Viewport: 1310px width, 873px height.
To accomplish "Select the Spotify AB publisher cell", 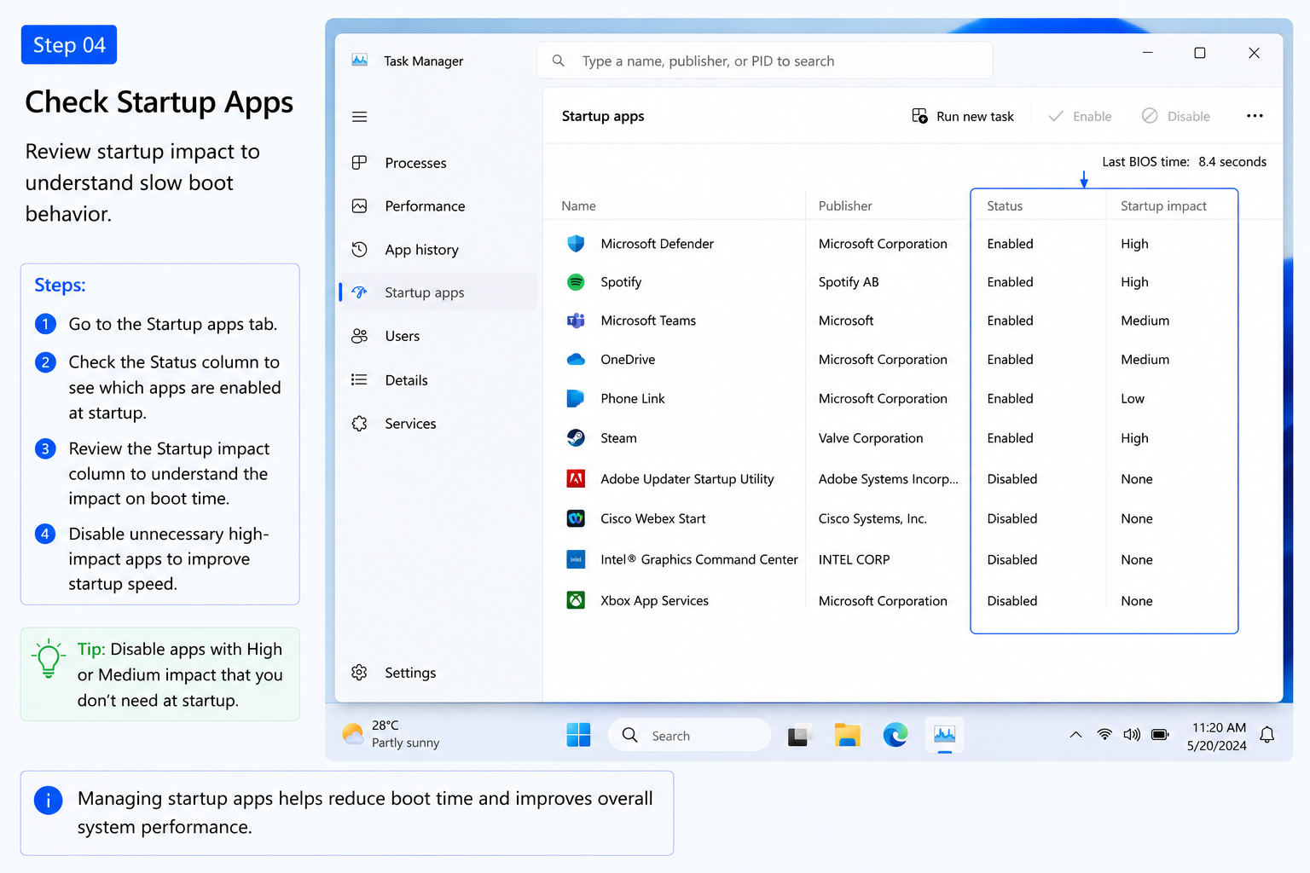I will tap(849, 281).
